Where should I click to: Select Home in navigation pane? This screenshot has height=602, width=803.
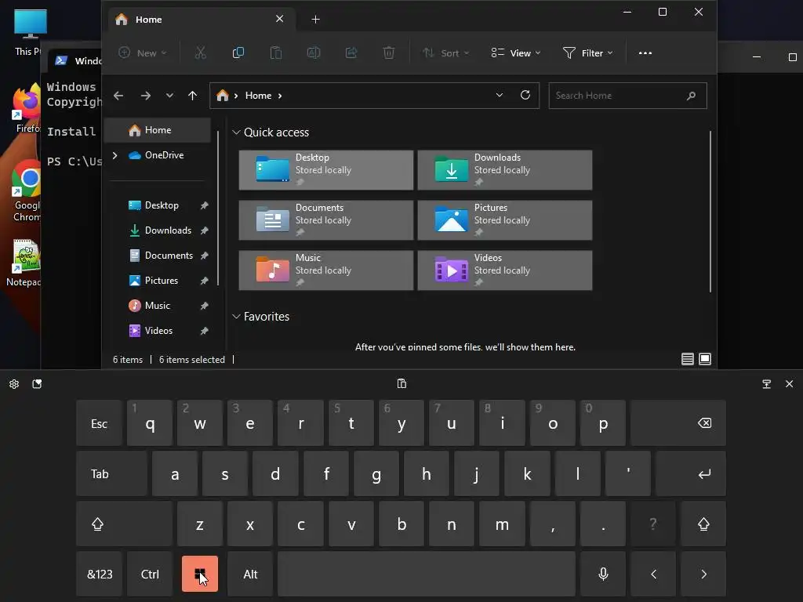click(157, 130)
